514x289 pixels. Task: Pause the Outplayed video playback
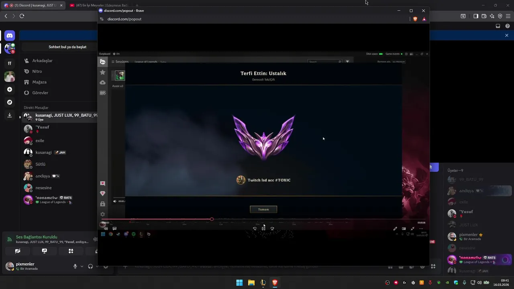coord(263,228)
